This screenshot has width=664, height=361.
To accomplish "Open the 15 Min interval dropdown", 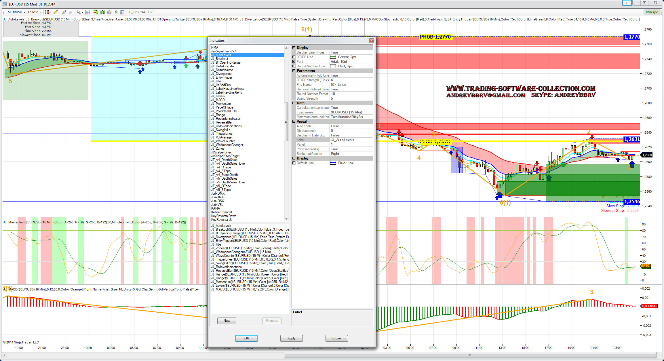I will click(x=41, y=12).
